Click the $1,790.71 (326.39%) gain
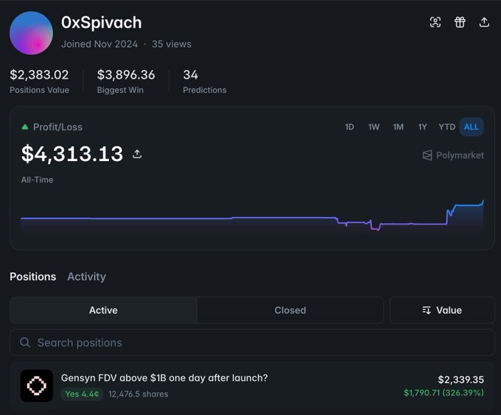The height and width of the screenshot is (415, 501). pyautogui.click(x=444, y=393)
